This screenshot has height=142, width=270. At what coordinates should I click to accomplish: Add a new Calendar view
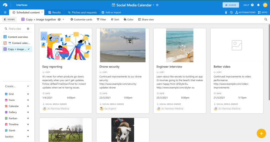pyautogui.click(x=28, y=106)
